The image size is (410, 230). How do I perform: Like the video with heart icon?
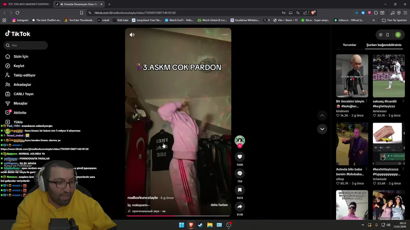coord(240,157)
